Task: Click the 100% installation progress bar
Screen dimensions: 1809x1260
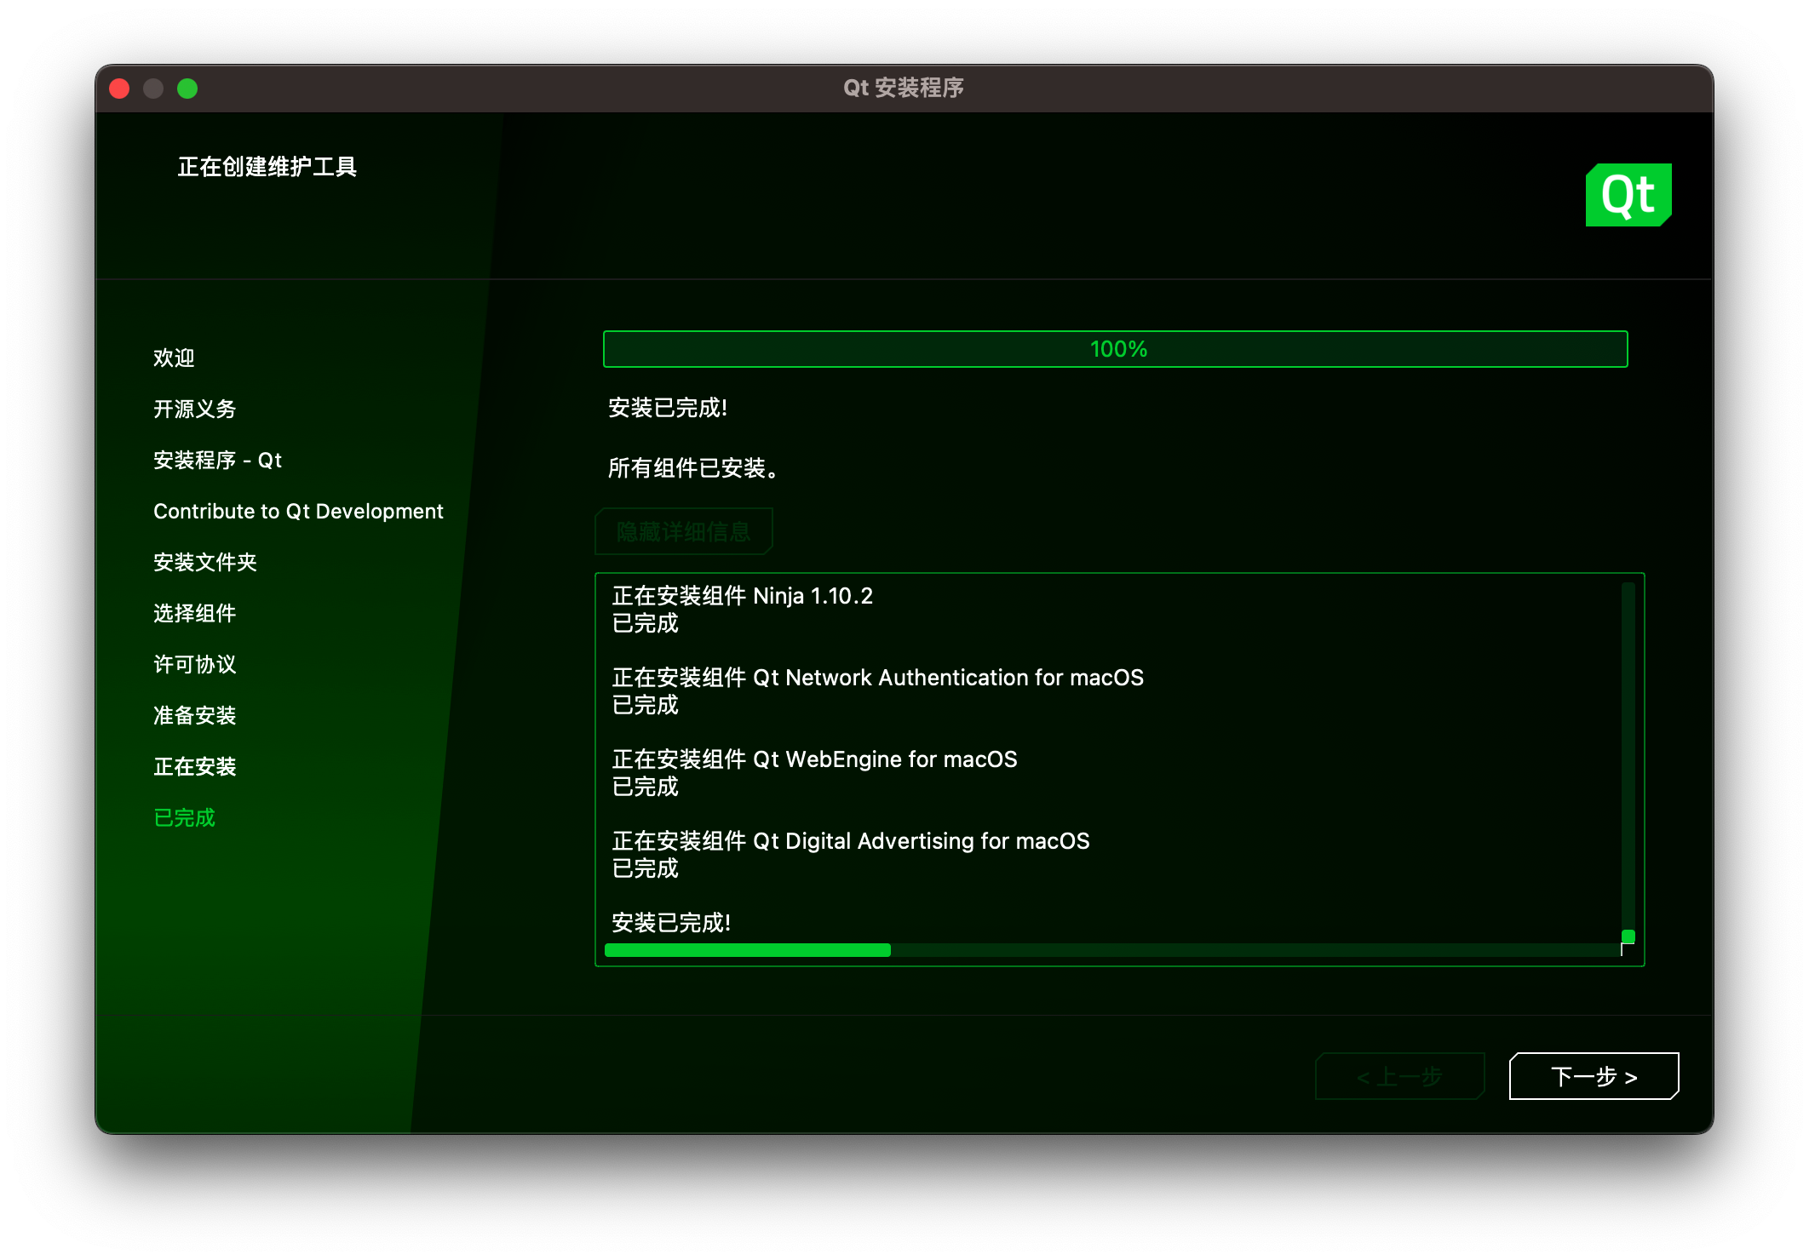Action: point(1115,349)
